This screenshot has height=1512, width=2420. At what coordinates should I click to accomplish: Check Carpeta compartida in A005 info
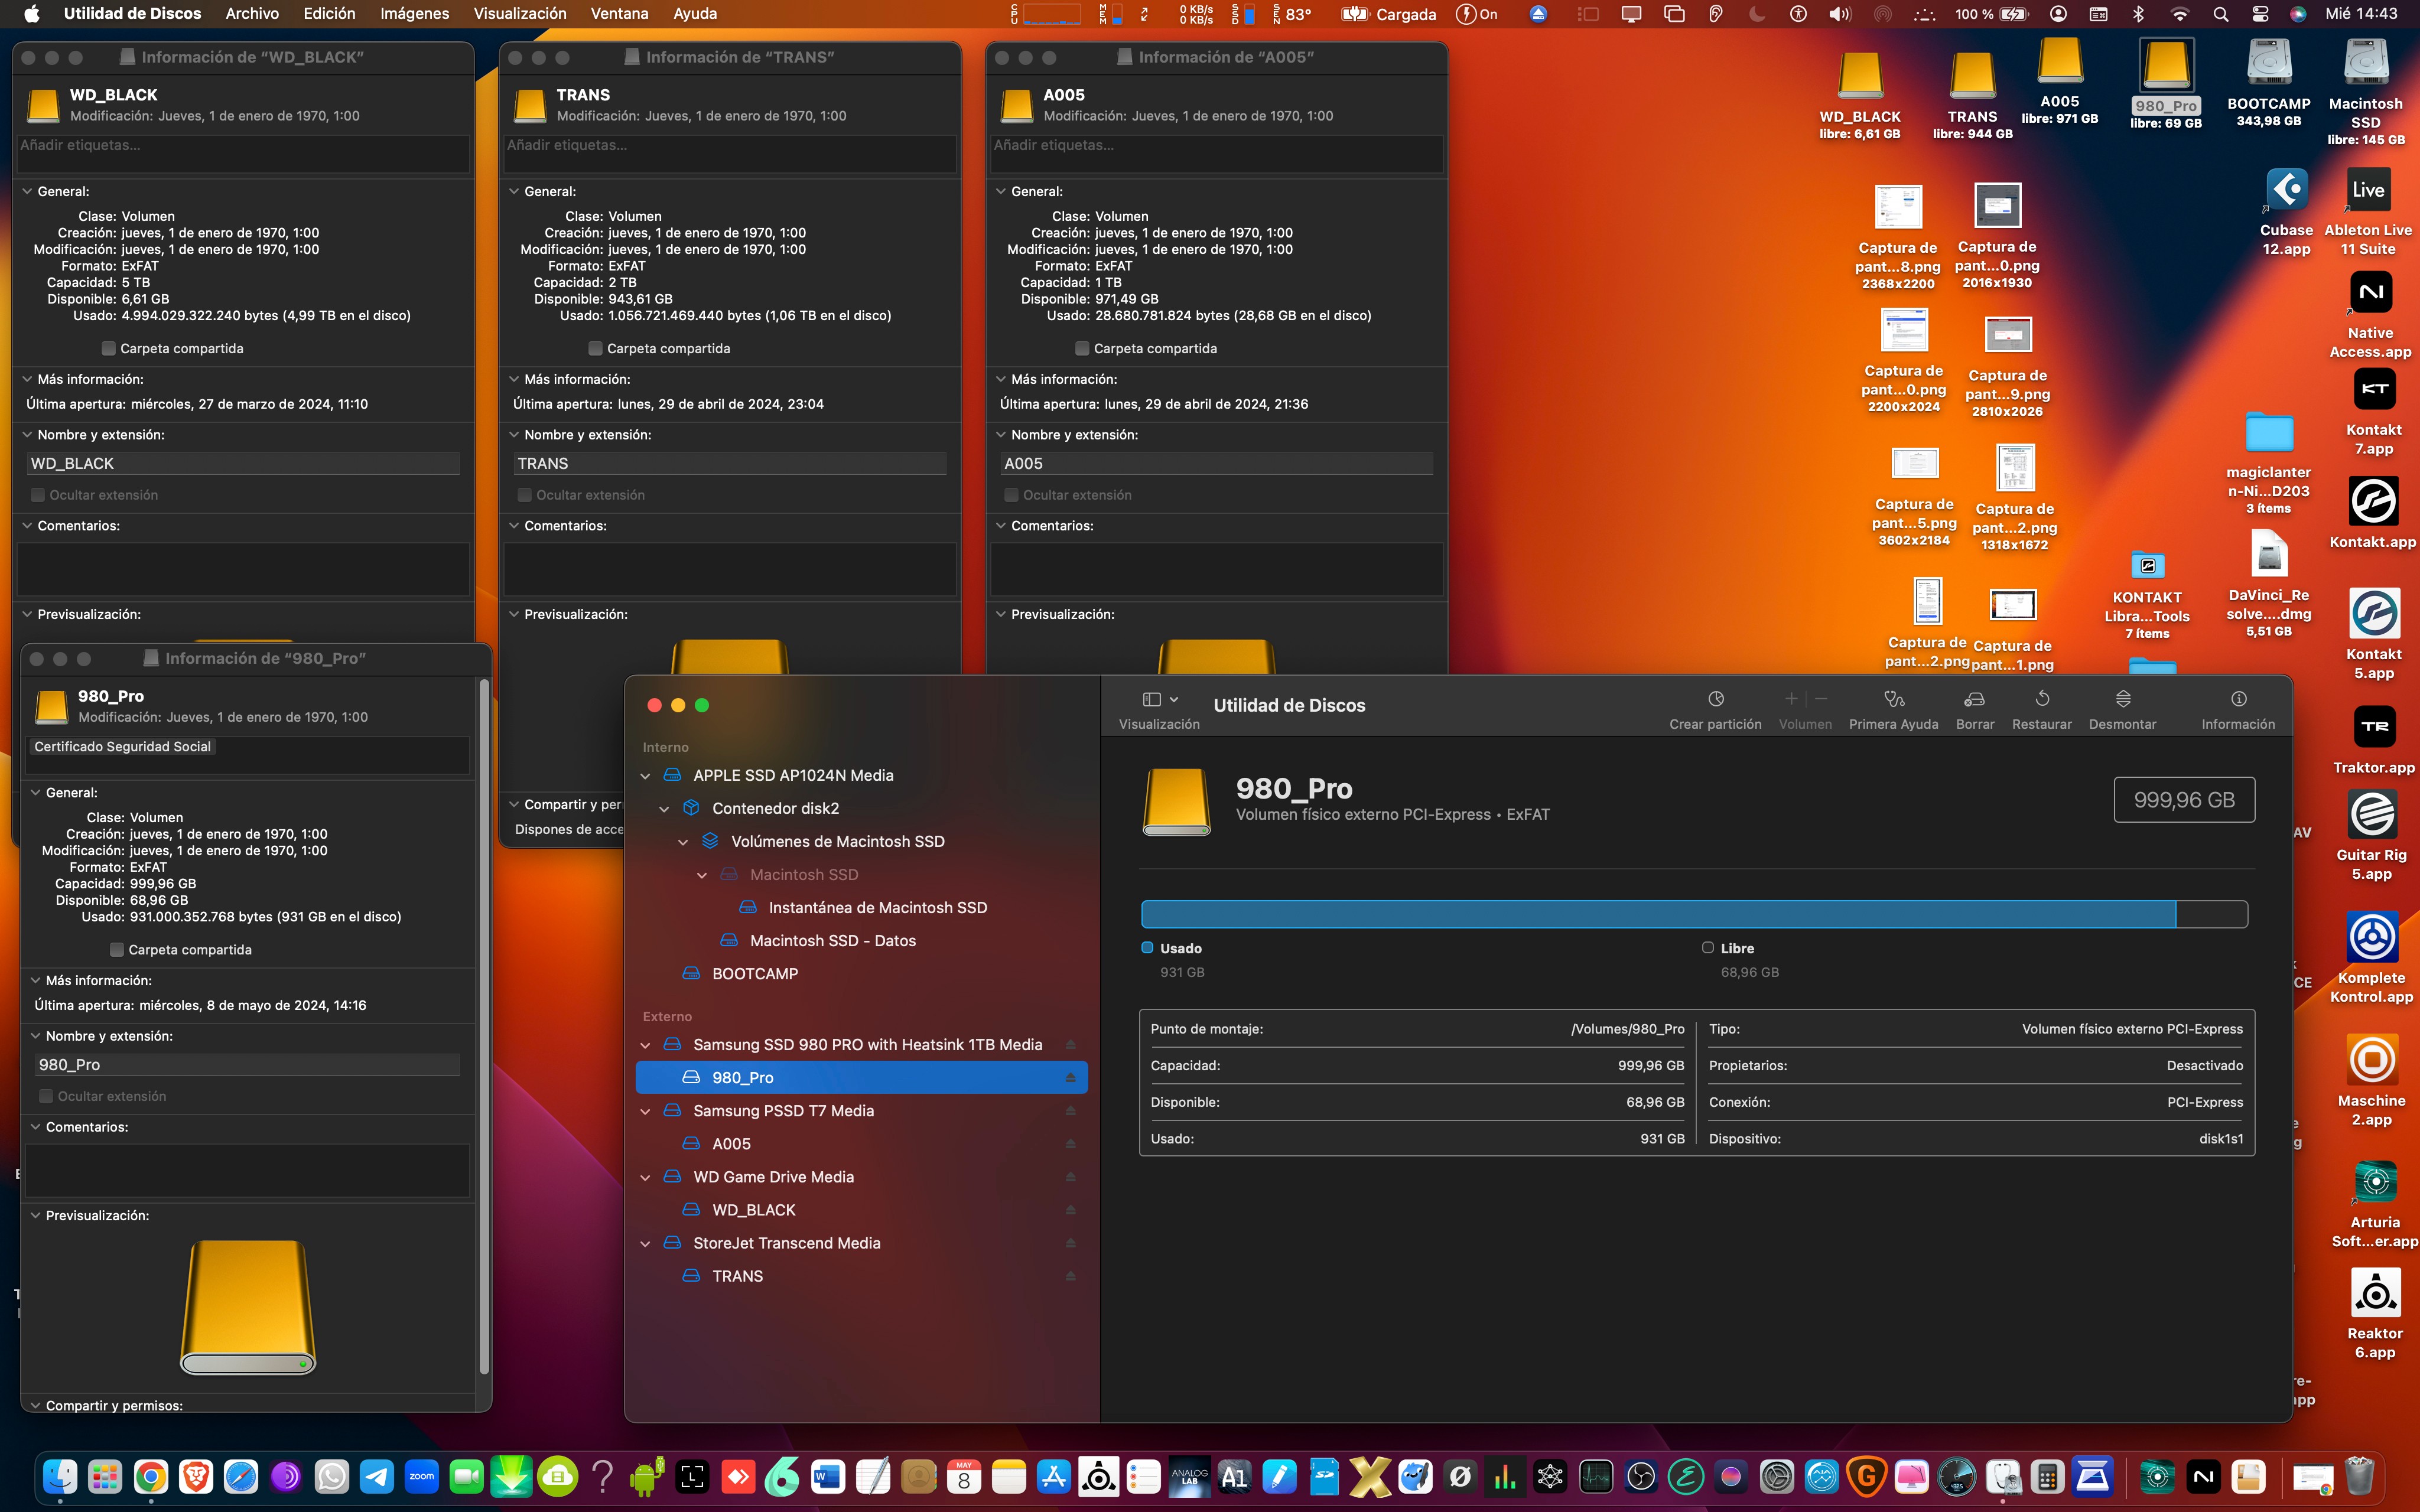point(1082,349)
